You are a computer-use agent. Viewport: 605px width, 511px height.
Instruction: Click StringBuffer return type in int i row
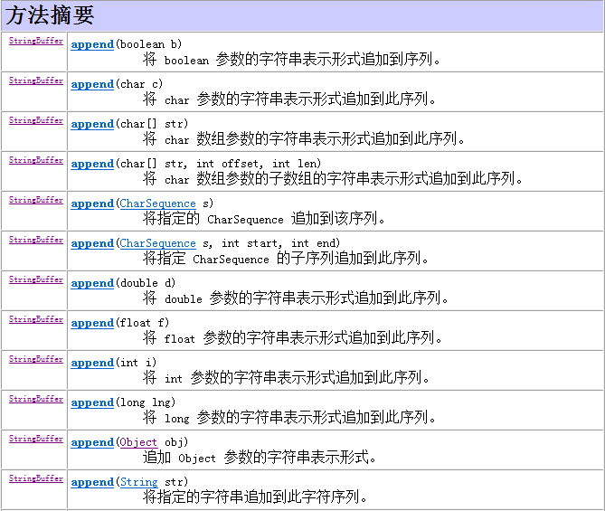[36, 359]
